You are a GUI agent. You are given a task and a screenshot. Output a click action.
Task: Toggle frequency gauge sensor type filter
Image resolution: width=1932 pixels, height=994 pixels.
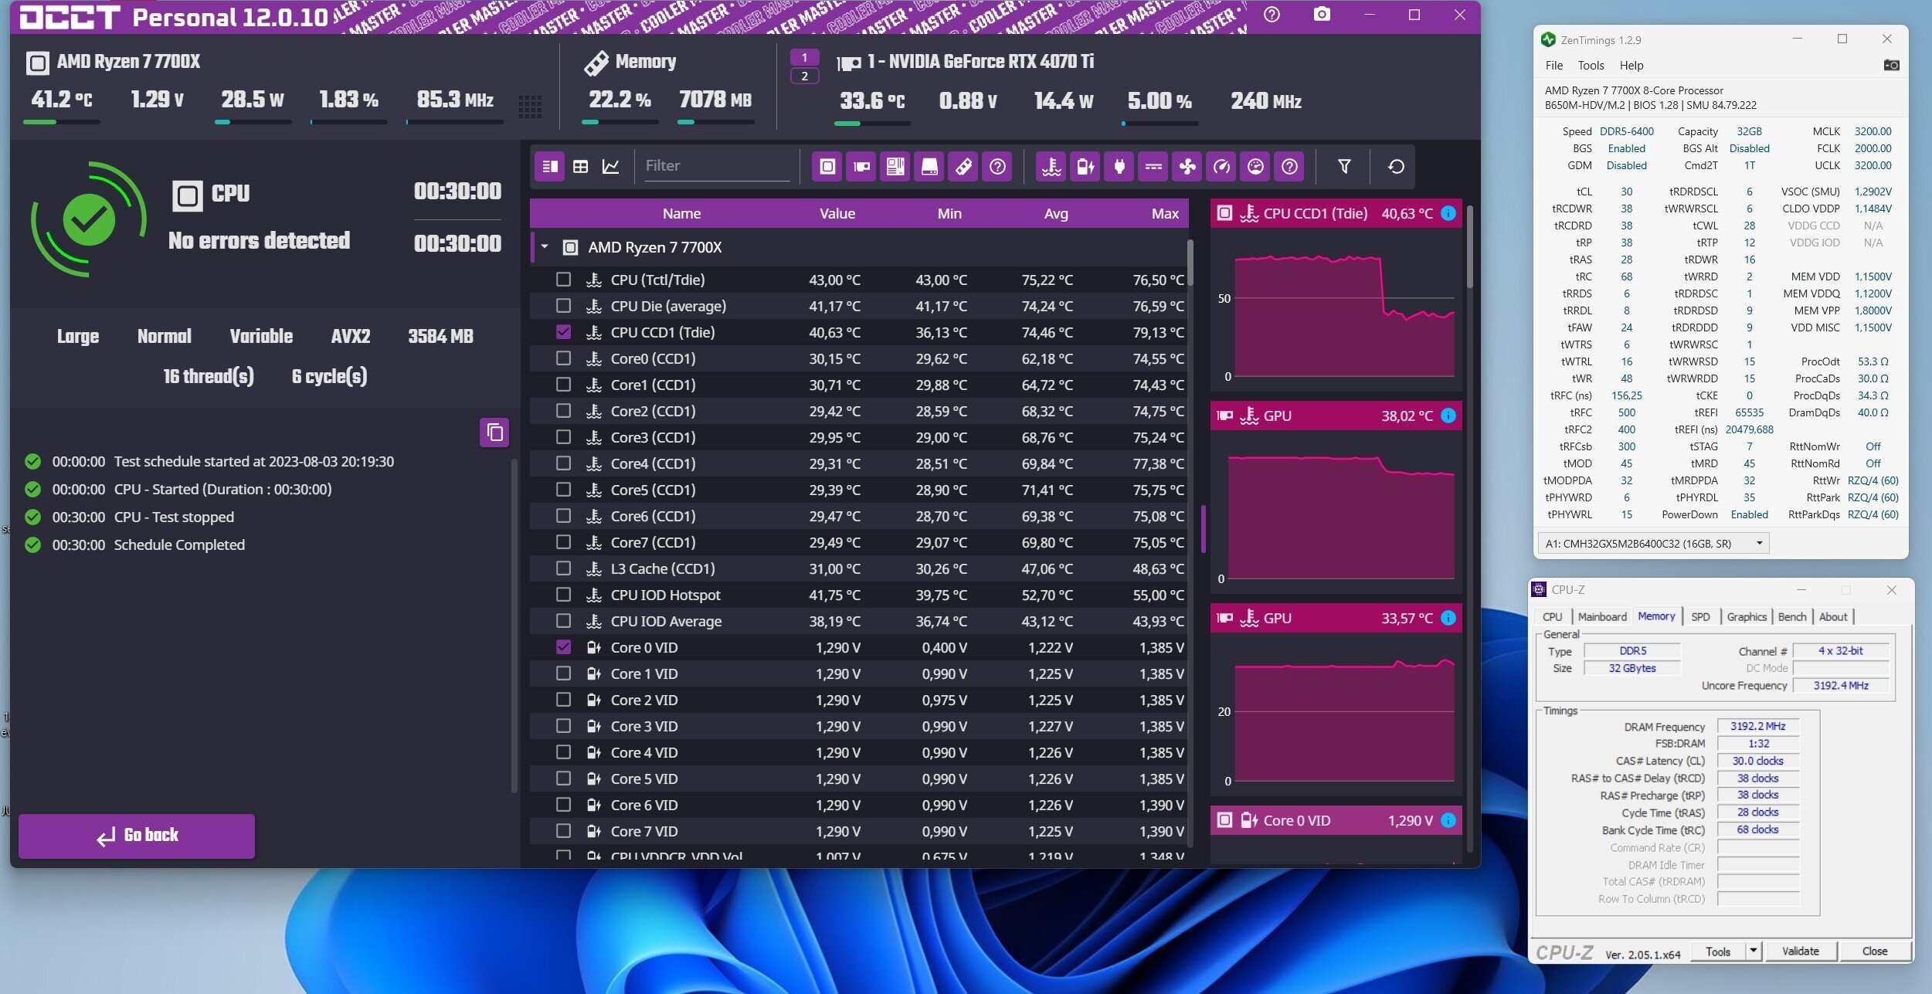1221,166
